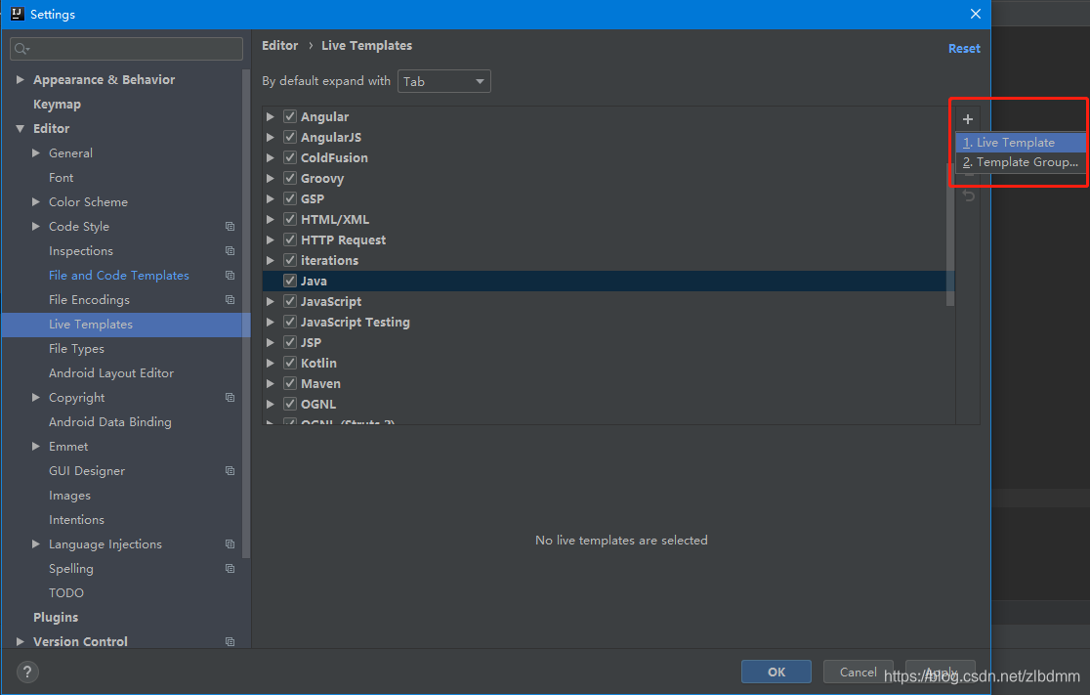
Task: Collapse the Editor tree section
Action: pos(21,129)
